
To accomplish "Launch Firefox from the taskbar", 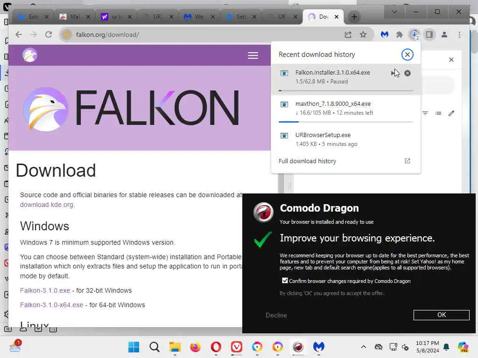I will pyautogui.click(x=196, y=347).
